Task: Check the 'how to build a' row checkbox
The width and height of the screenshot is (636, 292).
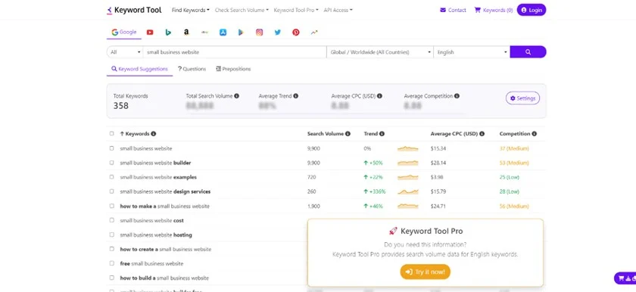Action: (112, 278)
